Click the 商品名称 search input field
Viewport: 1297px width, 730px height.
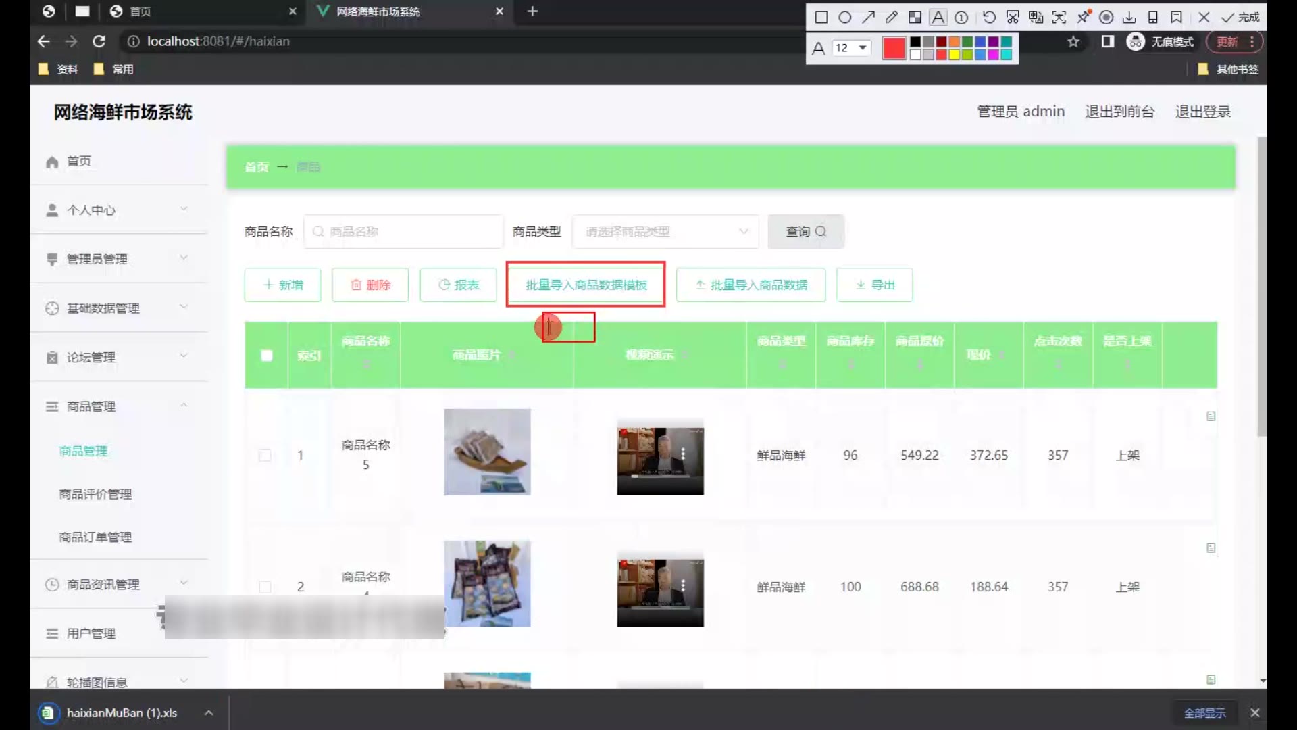coord(404,232)
